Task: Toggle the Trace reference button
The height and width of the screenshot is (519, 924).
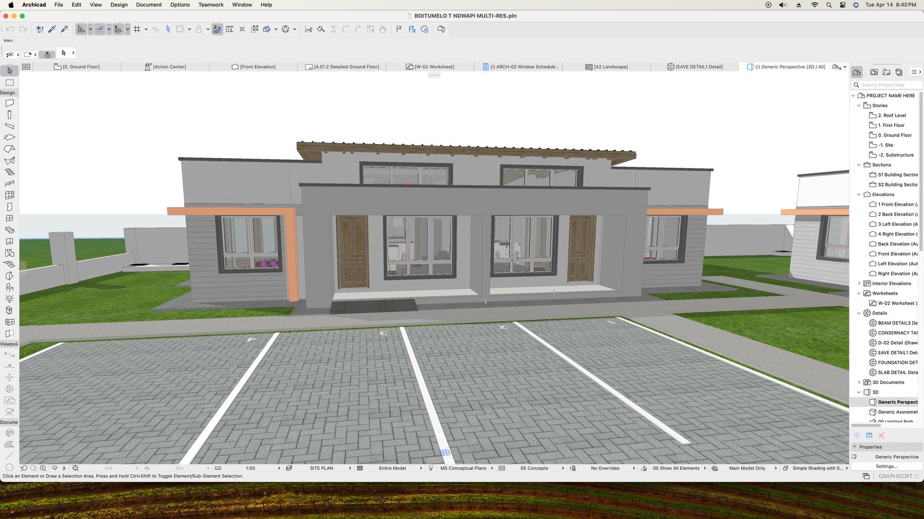Action: coord(180,29)
